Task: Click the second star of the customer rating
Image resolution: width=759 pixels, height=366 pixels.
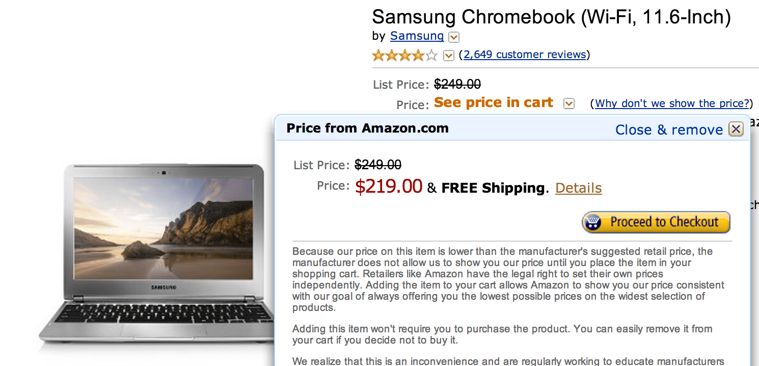Action: click(391, 55)
